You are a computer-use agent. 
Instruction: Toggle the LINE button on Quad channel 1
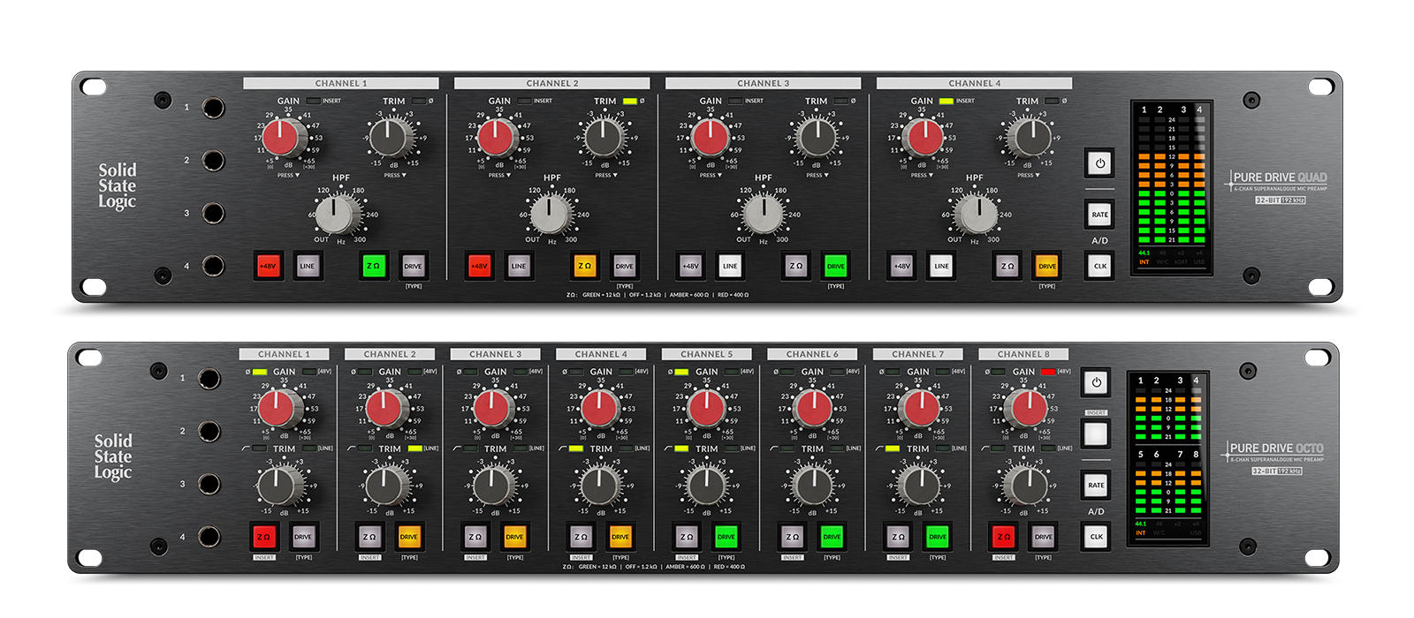307,266
